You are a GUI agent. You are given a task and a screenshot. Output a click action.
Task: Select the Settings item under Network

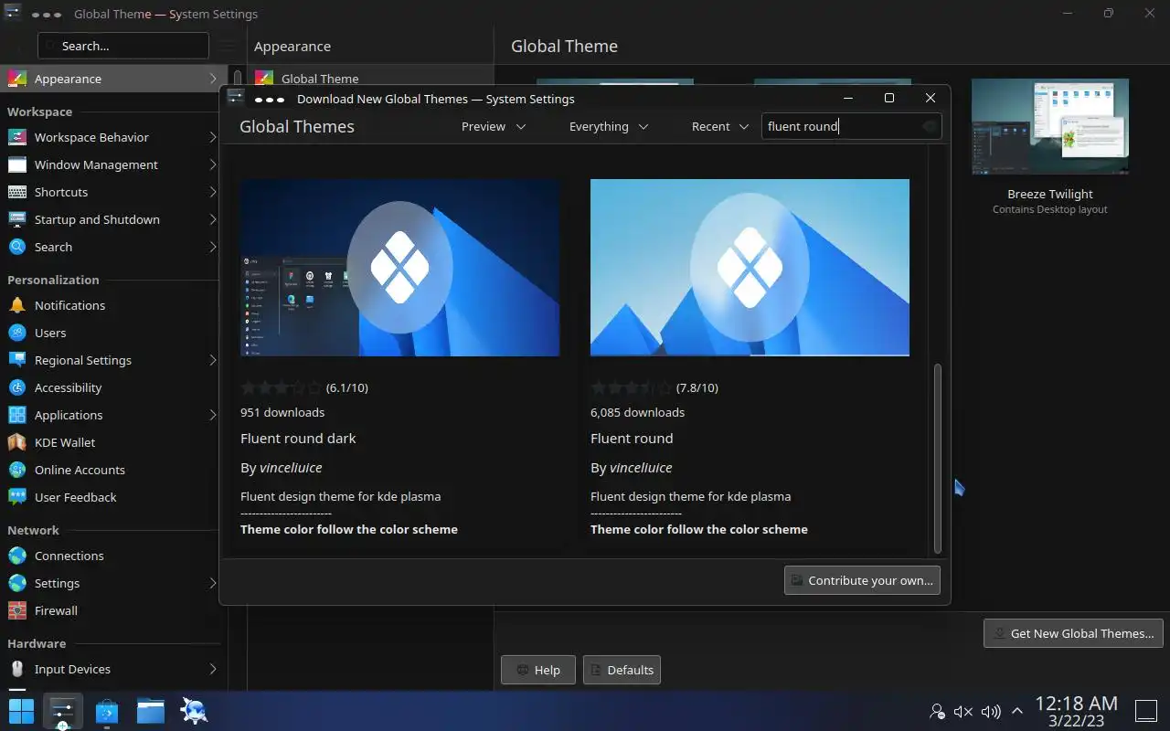[113, 583]
